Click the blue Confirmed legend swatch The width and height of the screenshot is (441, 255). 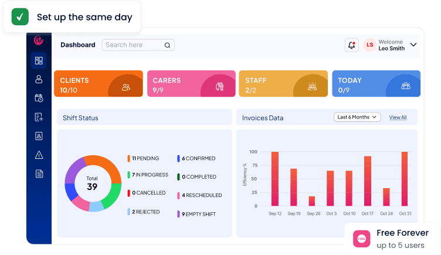pos(178,158)
